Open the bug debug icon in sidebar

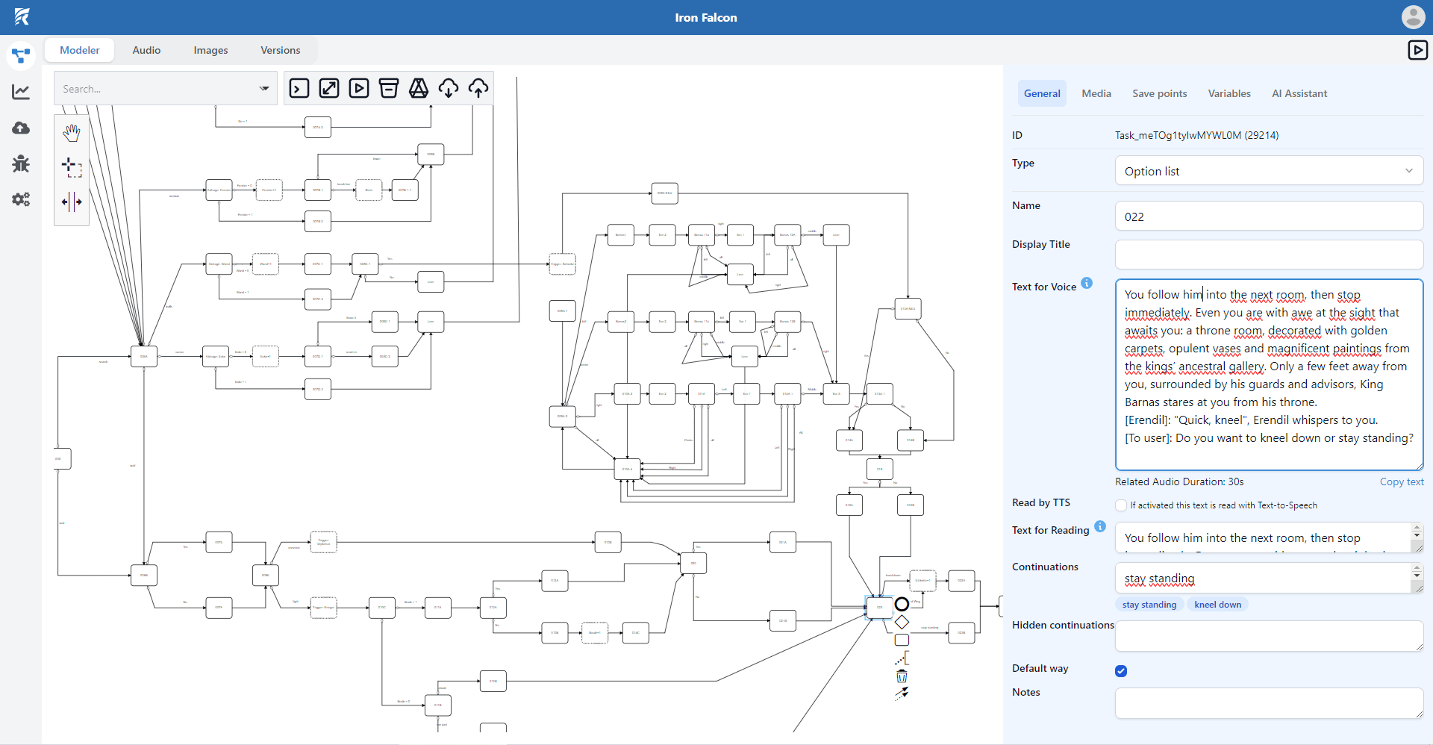click(21, 163)
